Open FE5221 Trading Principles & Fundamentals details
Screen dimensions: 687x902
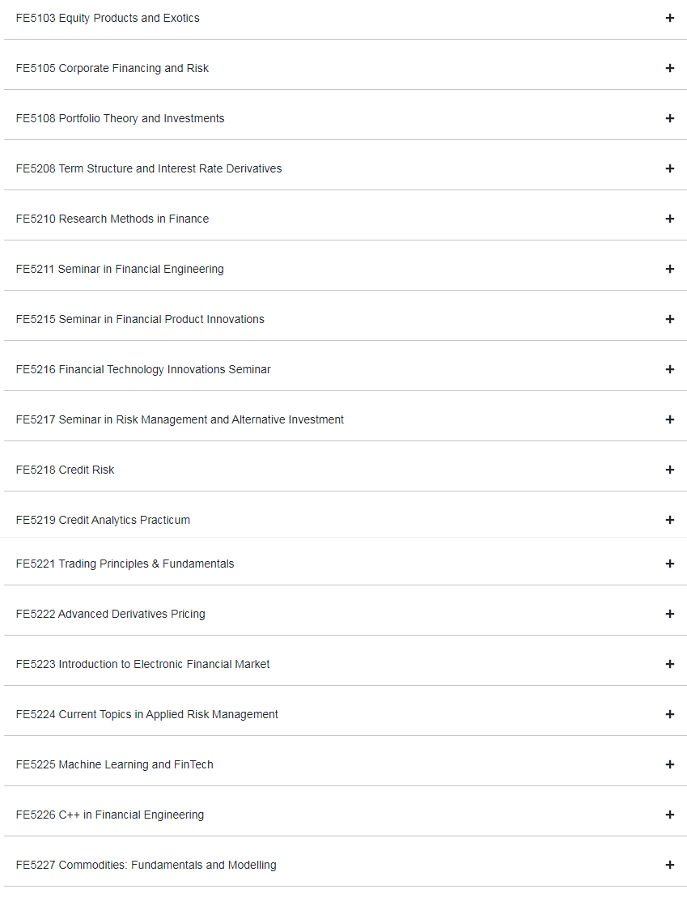[669, 564]
